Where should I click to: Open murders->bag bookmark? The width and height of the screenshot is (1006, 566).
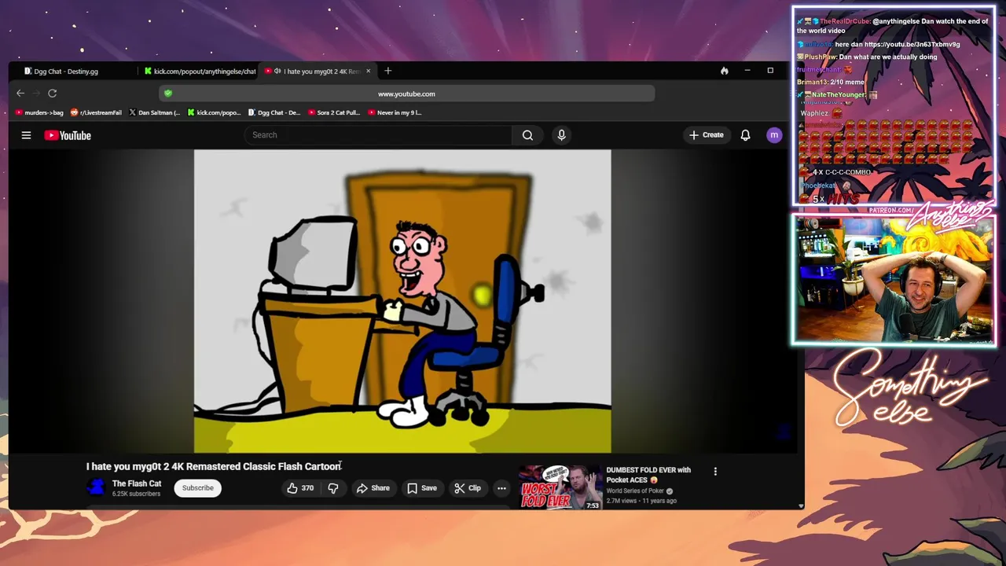click(x=38, y=112)
